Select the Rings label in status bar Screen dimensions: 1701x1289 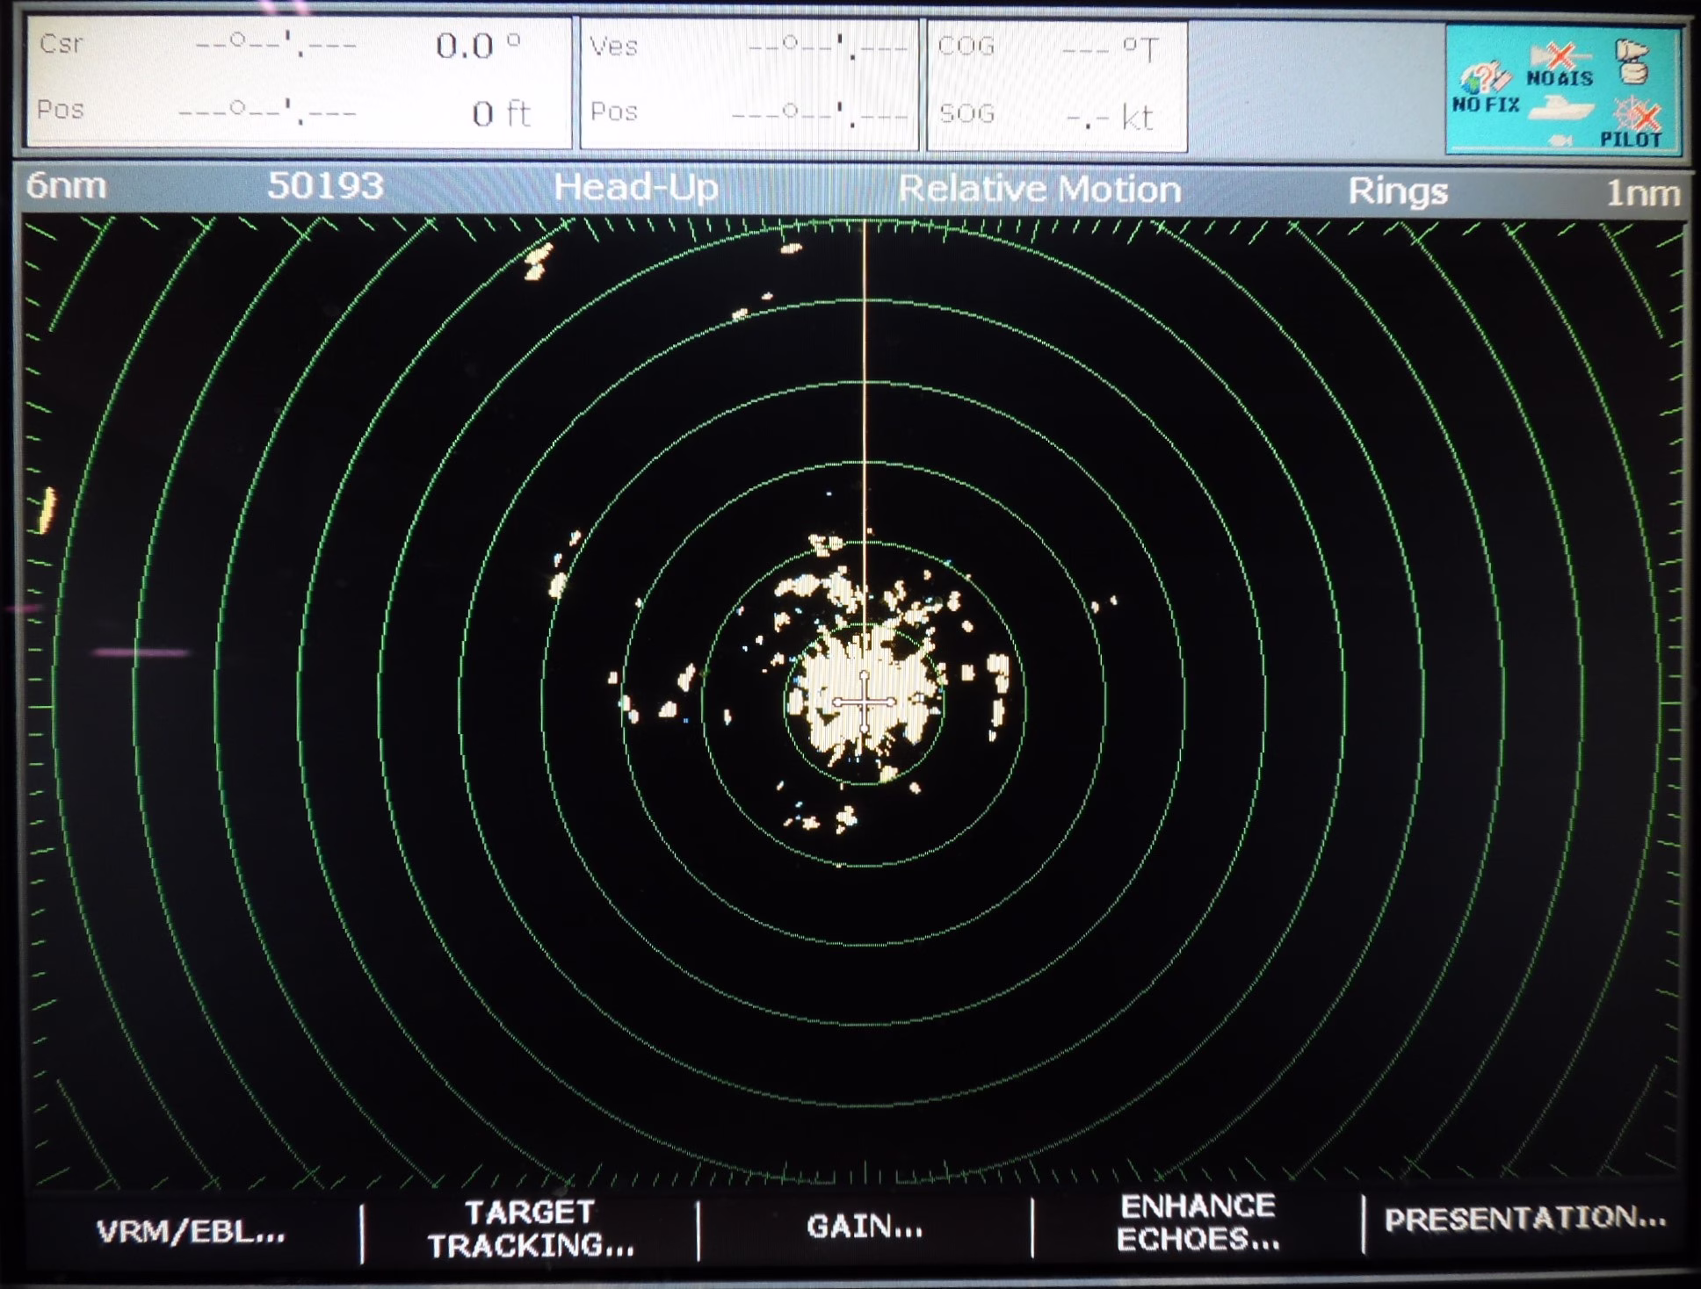click(1397, 191)
